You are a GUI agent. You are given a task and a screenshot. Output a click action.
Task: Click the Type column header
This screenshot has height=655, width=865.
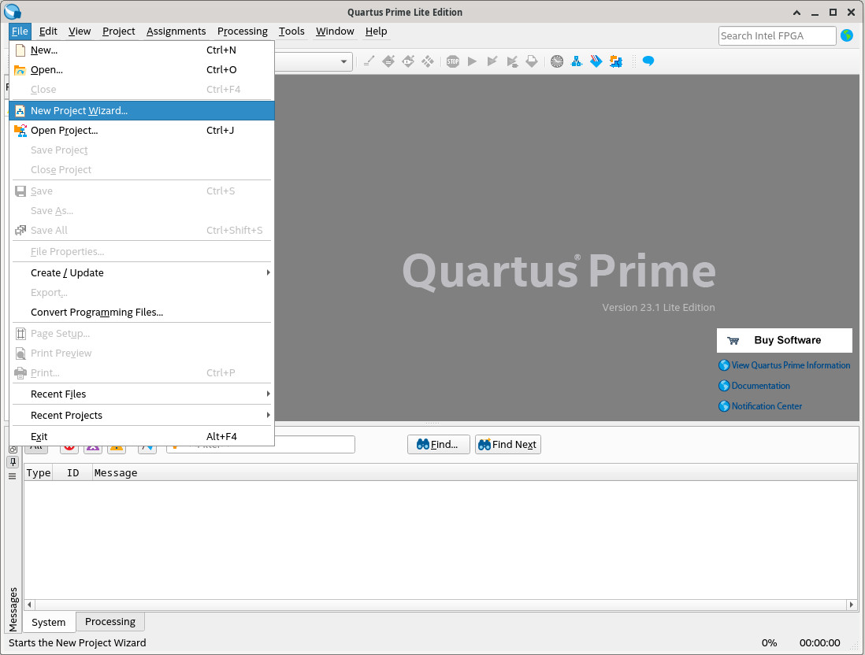(x=38, y=472)
